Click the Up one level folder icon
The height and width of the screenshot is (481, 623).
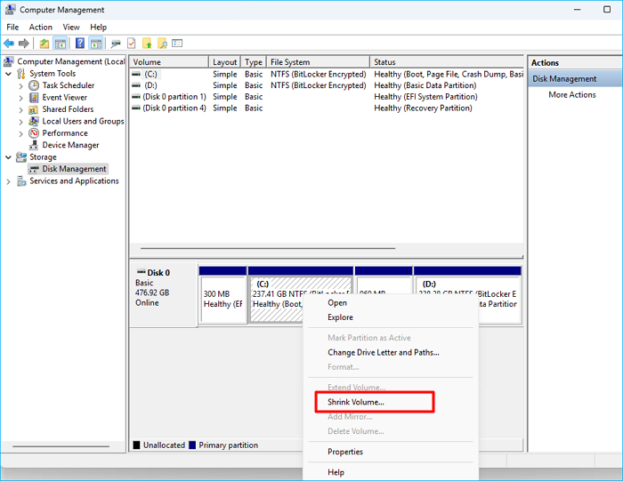(44, 44)
